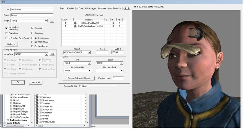243x129 pixels.
Task: Switch to the AI Data tab
Action: pos(80,8)
